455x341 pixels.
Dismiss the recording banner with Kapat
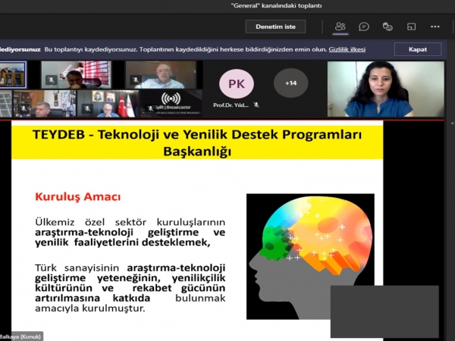pyautogui.click(x=418, y=49)
